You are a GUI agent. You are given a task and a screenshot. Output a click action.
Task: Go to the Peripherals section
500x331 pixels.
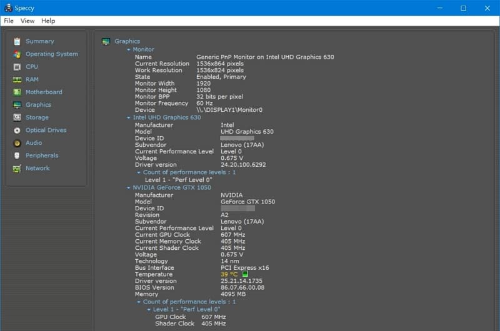(42, 156)
